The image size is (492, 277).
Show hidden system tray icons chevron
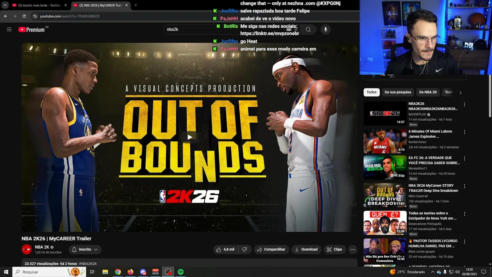(x=432, y=272)
